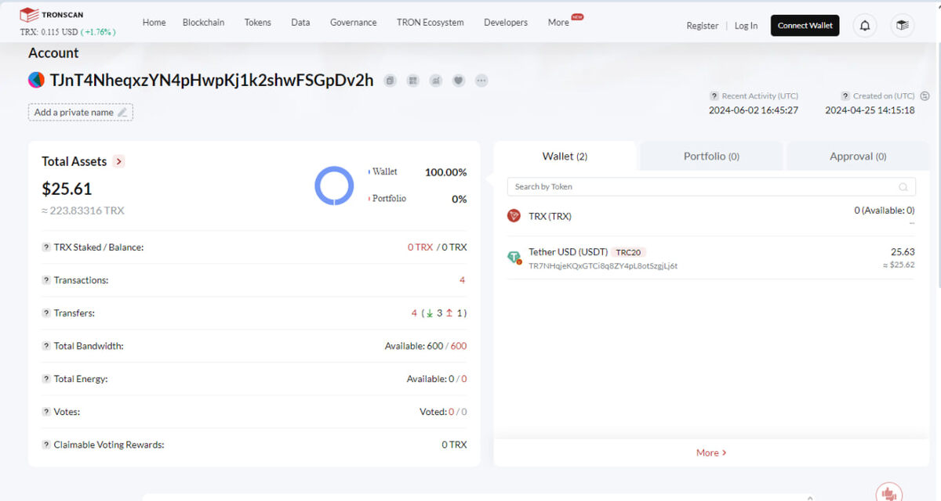Click help icon for Total Energy

(46, 379)
